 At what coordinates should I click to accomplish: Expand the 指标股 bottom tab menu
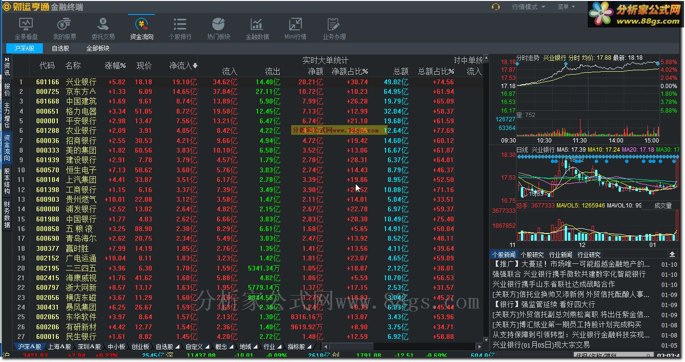310,347
